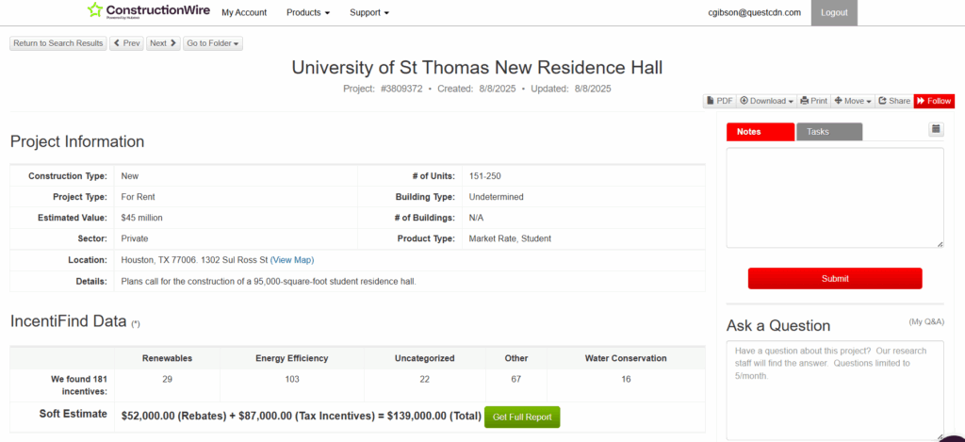Open My Account page
965x442 pixels.
(244, 12)
